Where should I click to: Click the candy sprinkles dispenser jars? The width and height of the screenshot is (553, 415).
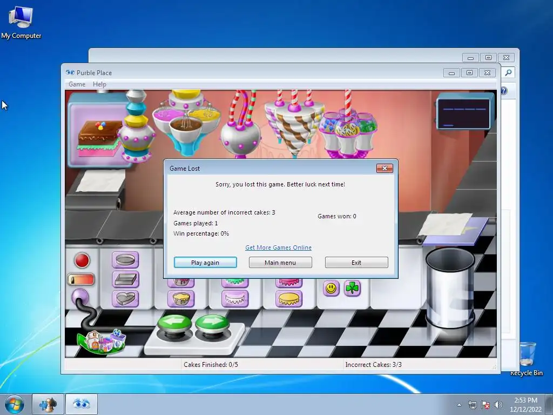click(348, 134)
